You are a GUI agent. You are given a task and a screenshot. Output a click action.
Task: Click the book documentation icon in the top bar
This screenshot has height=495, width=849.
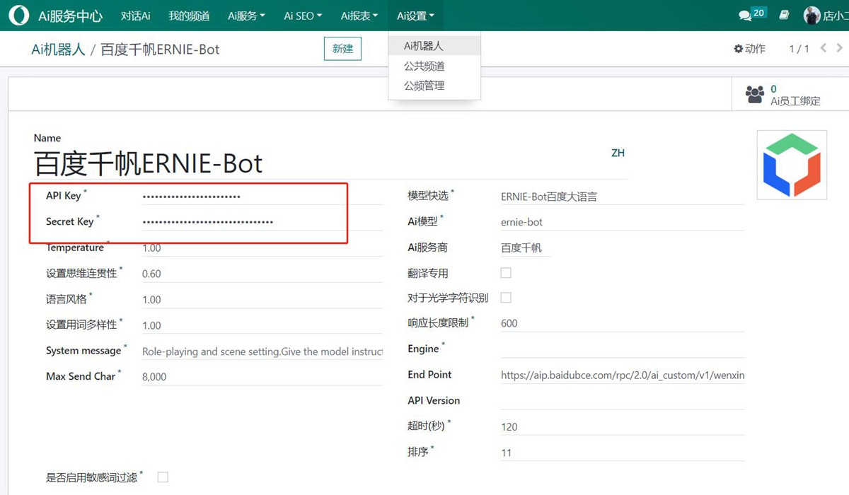click(x=784, y=15)
